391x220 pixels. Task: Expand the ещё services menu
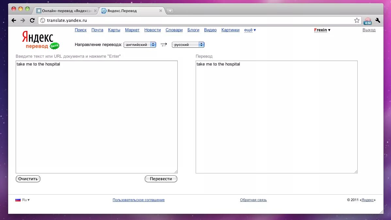250,30
